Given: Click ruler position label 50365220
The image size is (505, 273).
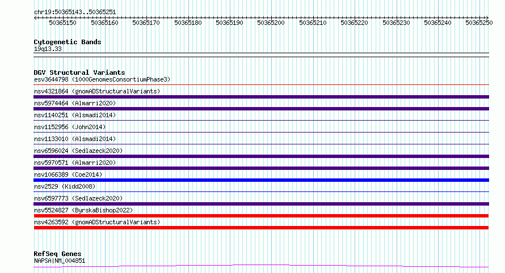Looking at the screenshot, I should pyautogui.click(x=354, y=23).
